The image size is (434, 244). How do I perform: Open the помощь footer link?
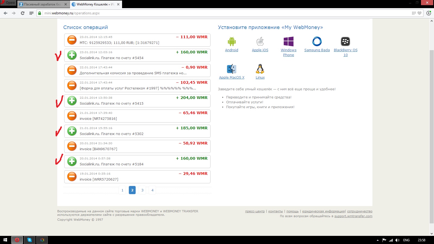(x=292, y=211)
